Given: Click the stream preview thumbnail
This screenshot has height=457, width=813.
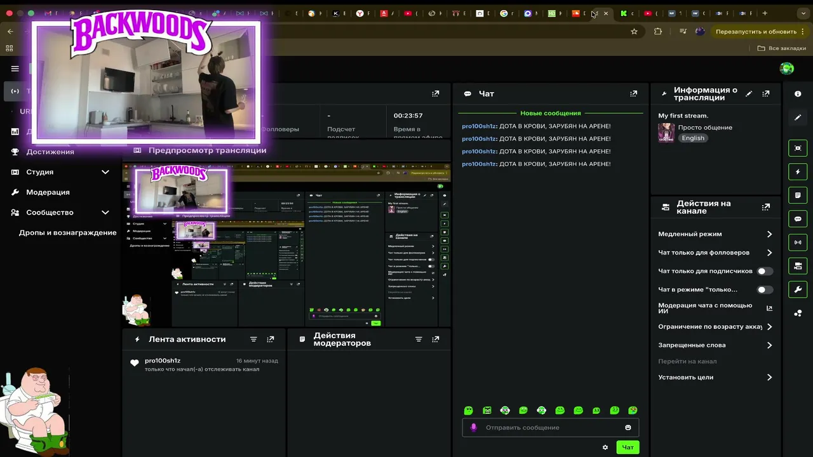Looking at the screenshot, I should (286, 245).
